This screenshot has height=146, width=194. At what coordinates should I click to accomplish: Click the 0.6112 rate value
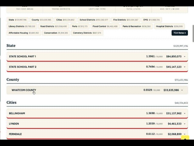coord(150,134)
